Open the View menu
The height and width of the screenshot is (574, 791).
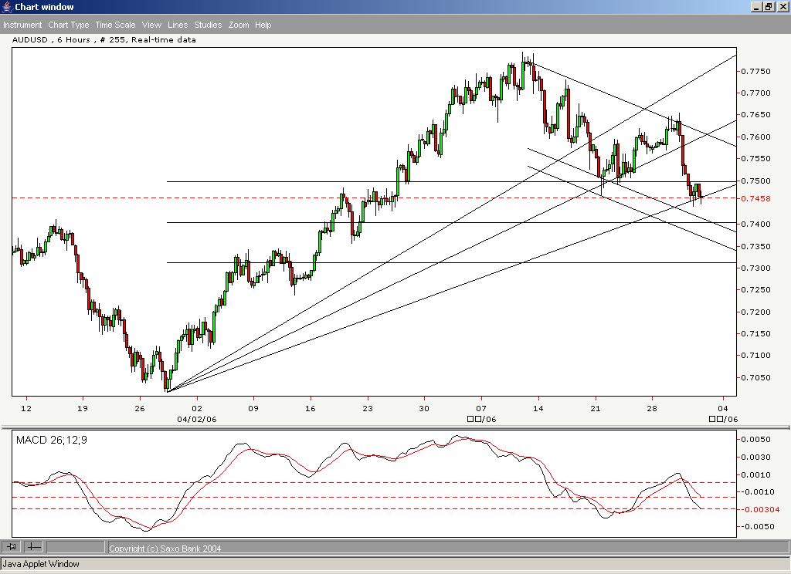(151, 25)
